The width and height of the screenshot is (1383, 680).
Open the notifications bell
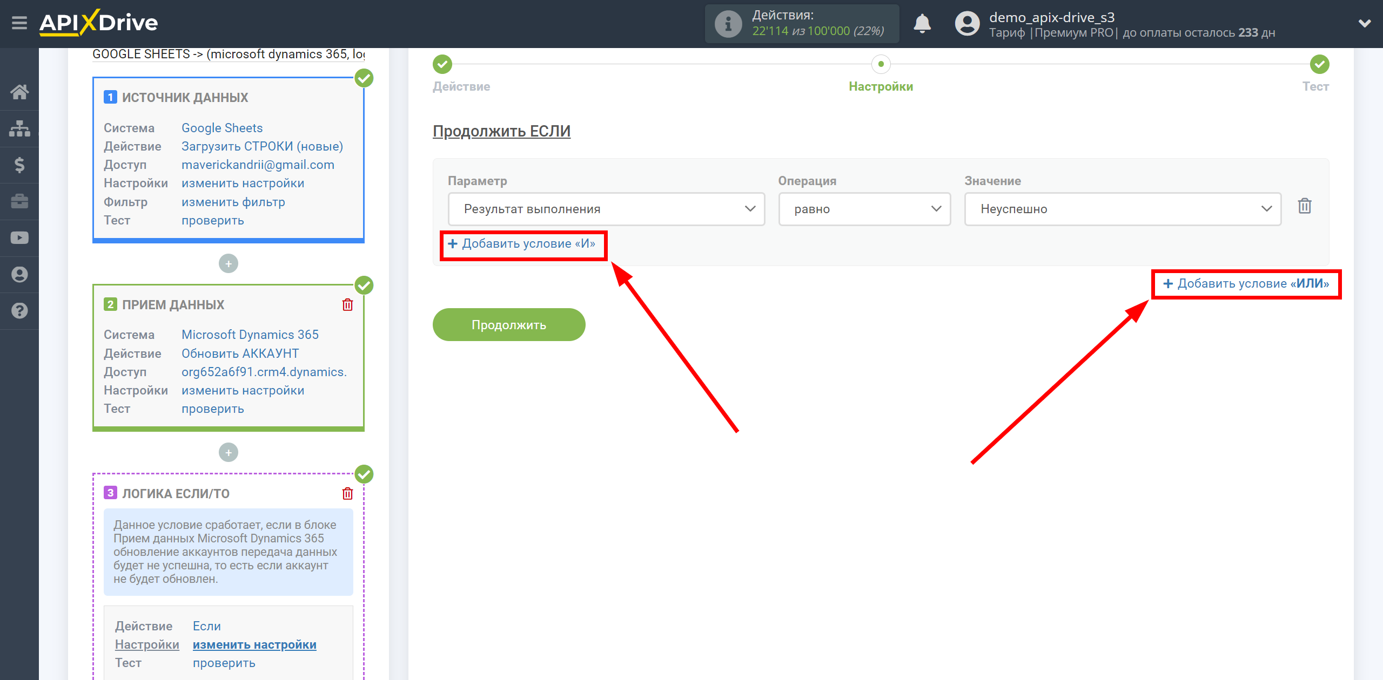coord(922,24)
